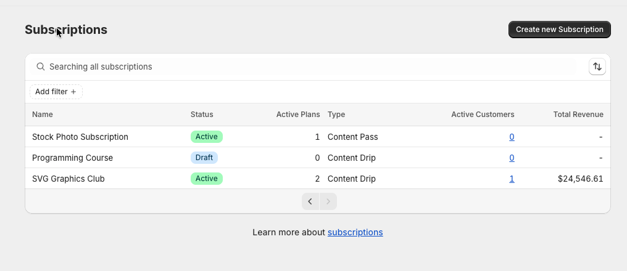Click active customers count for Stock Photo Subscription

point(512,137)
